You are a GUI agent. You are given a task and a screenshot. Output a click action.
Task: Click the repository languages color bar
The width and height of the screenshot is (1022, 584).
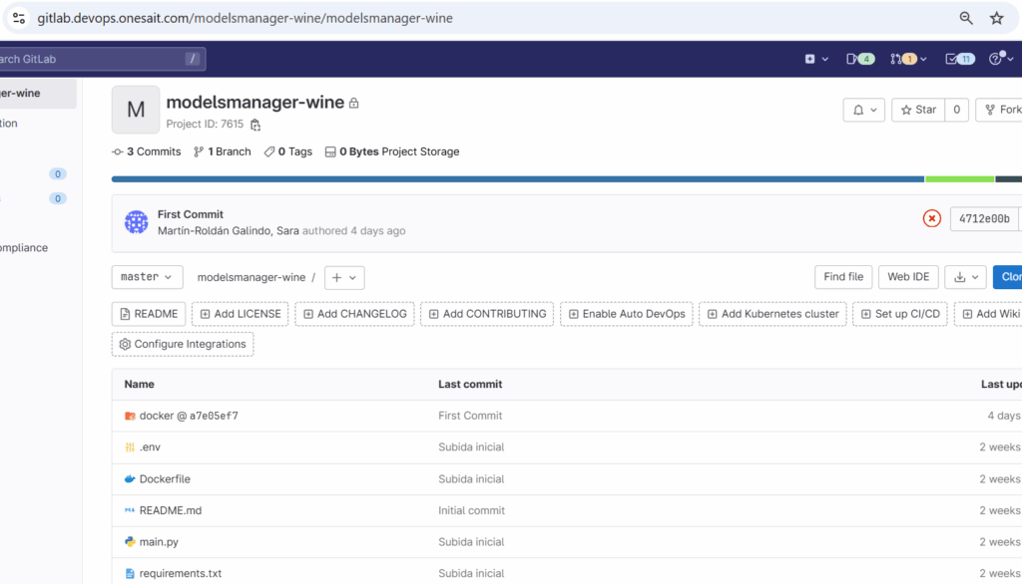point(517,179)
